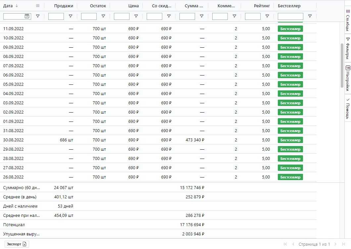Open the Дата column menu icon

[38, 6]
